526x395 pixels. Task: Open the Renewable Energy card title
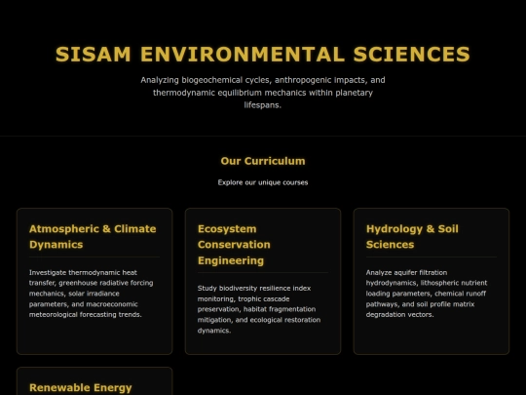click(81, 387)
